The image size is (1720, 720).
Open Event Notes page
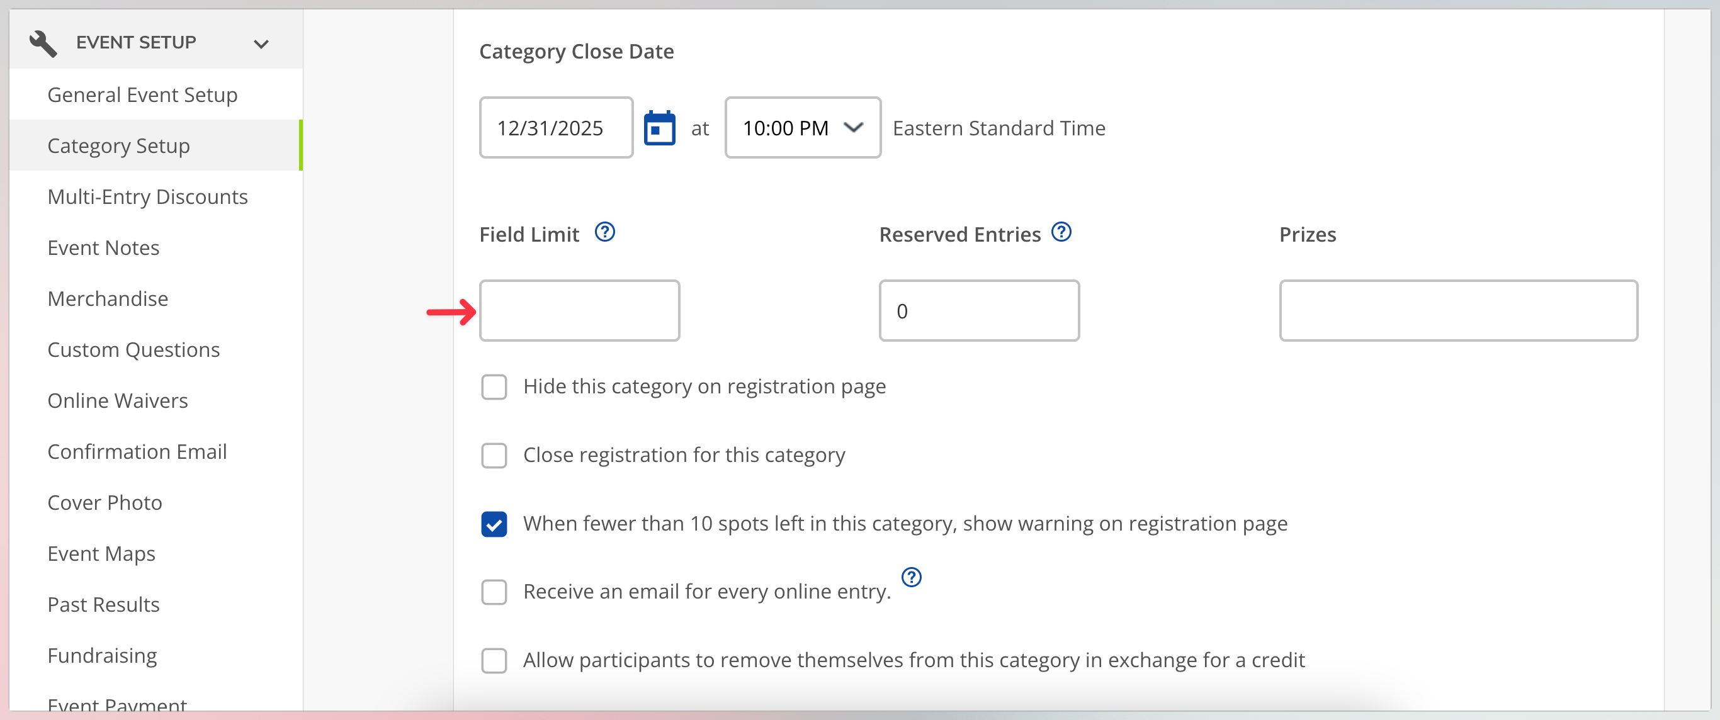tap(103, 247)
